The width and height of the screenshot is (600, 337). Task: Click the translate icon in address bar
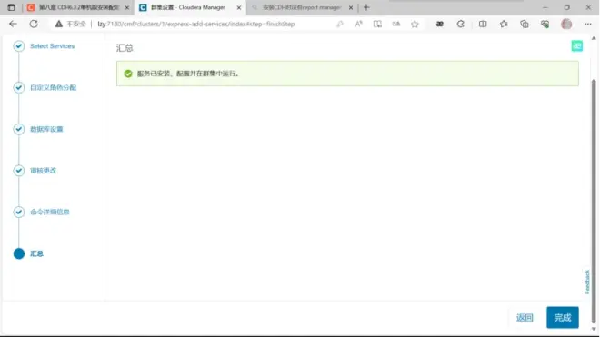click(396, 25)
